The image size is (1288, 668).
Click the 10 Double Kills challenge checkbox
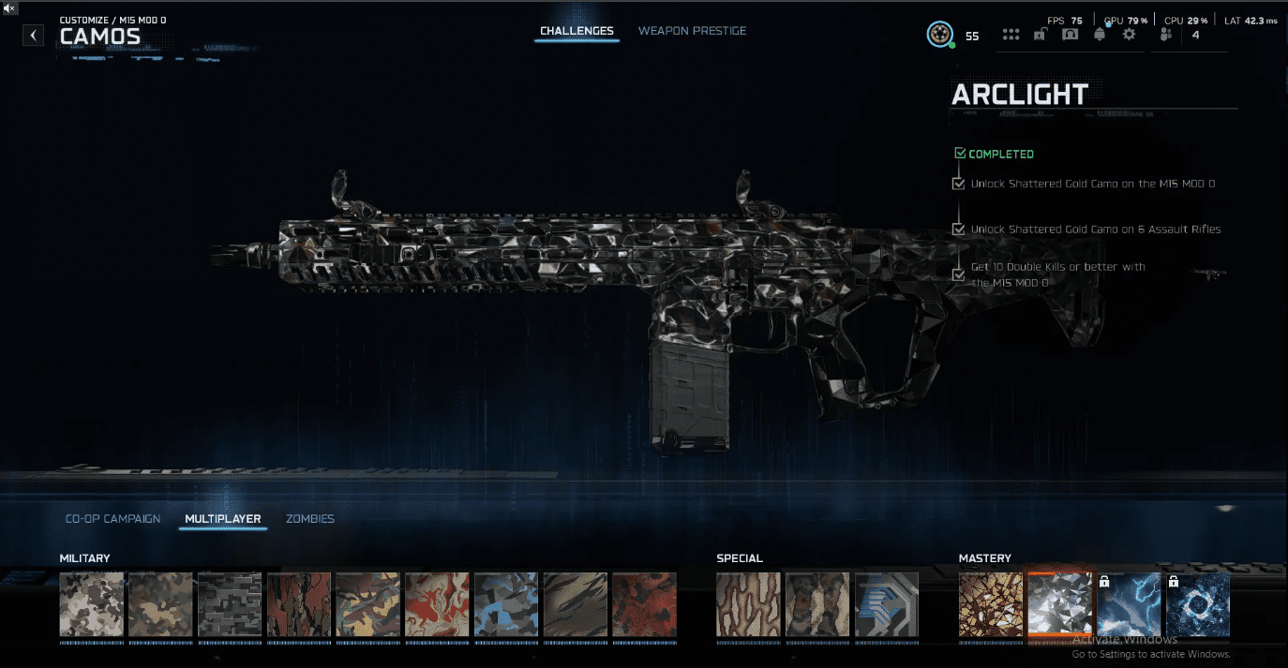pos(958,275)
